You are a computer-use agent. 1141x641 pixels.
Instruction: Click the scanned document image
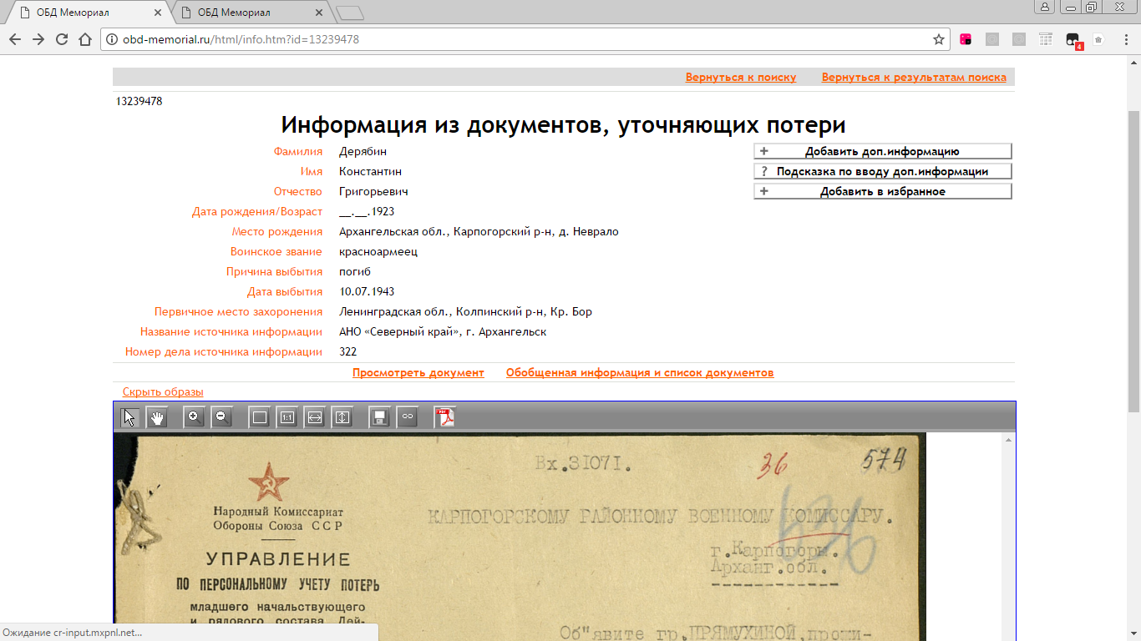tap(520, 537)
